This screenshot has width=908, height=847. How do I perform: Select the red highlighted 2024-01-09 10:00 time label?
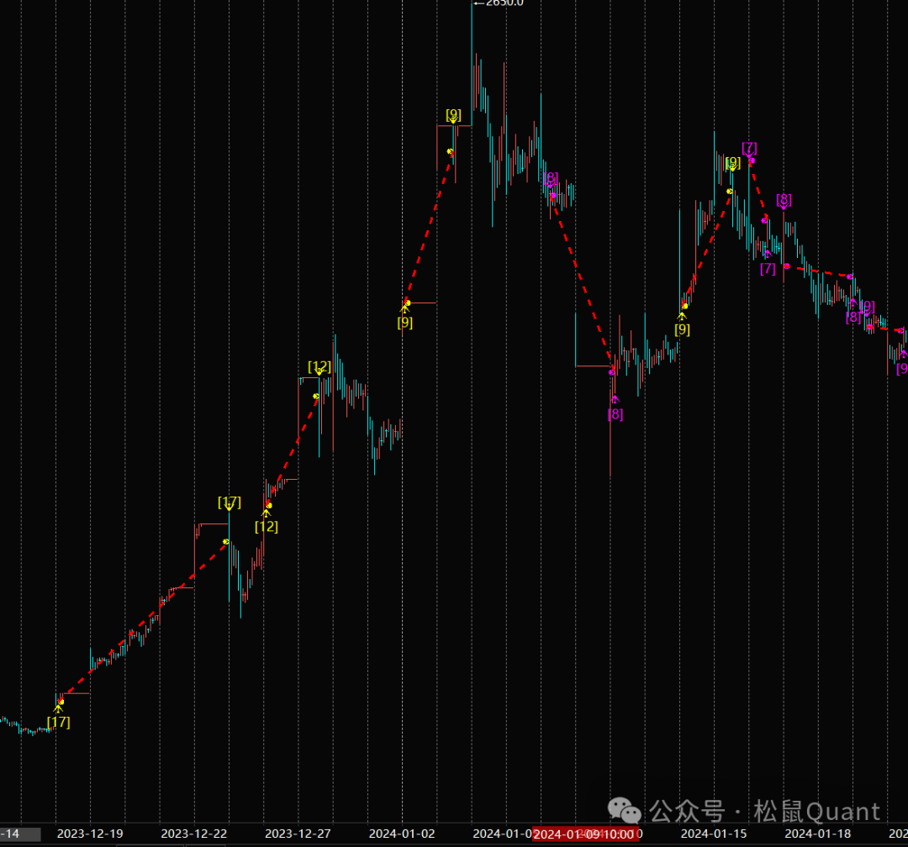[x=584, y=834]
